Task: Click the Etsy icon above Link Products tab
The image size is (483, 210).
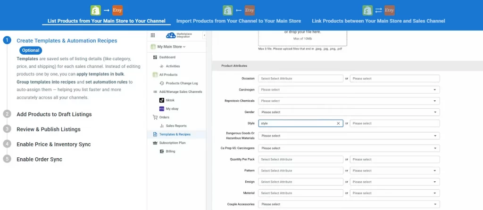Action: [x=390, y=10]
